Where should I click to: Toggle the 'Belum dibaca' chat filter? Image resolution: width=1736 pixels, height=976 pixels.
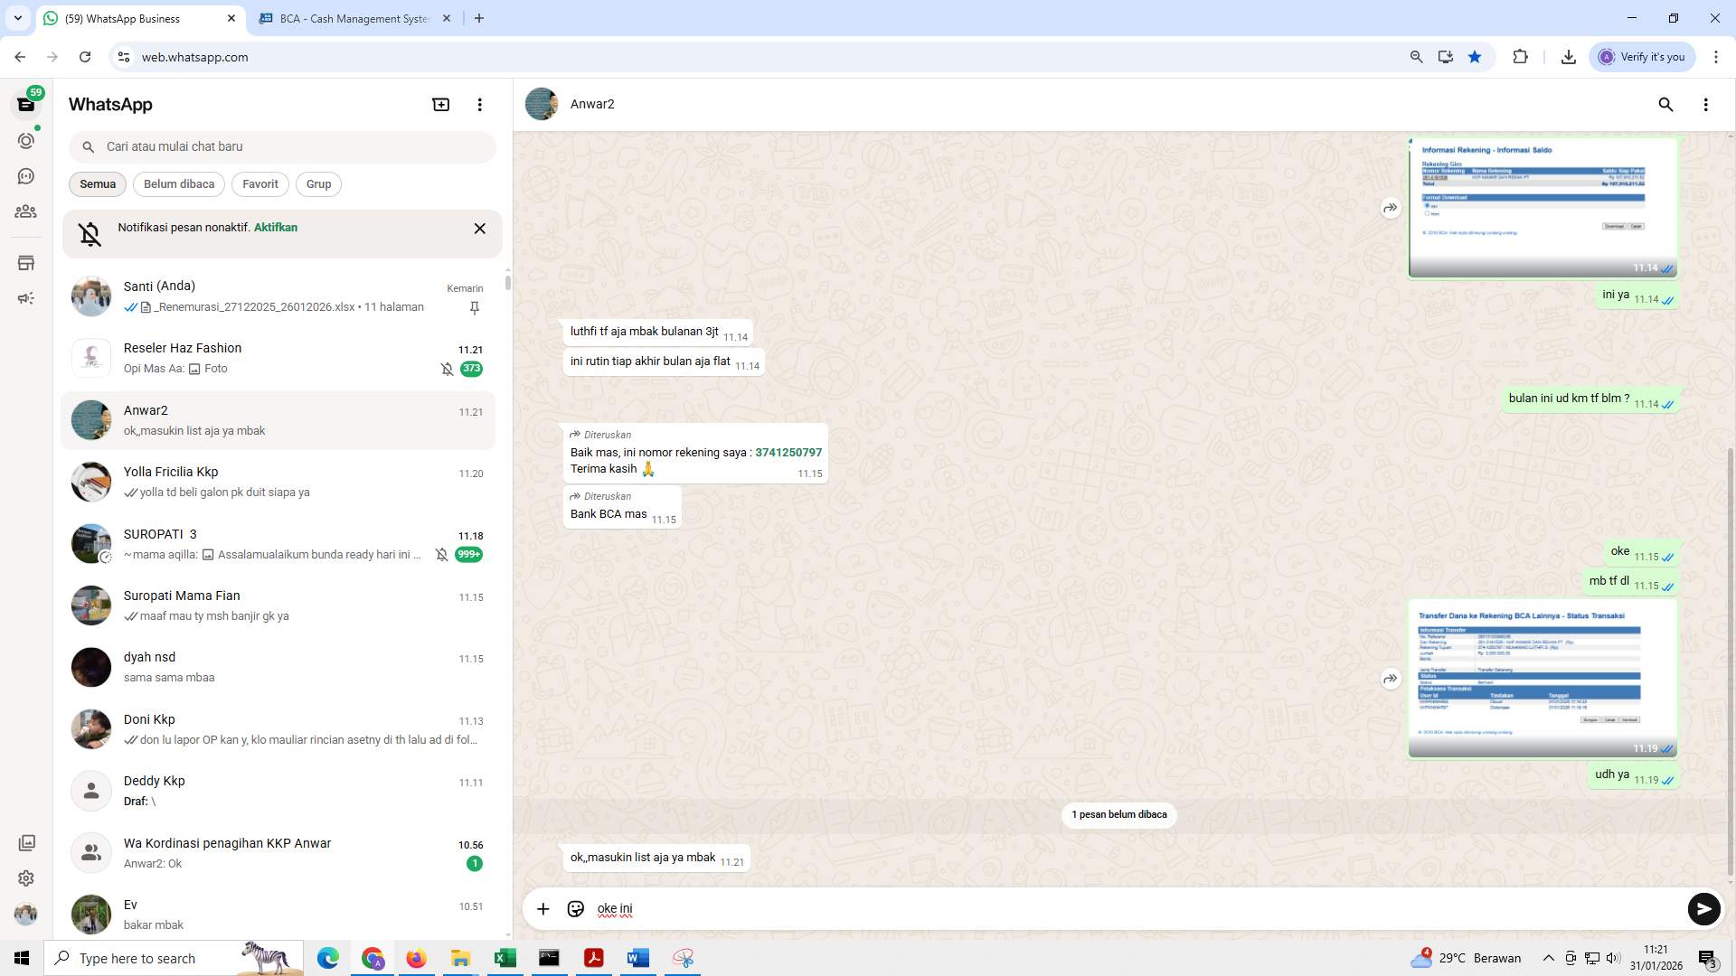pyautogui.click(x=178, y=183)
